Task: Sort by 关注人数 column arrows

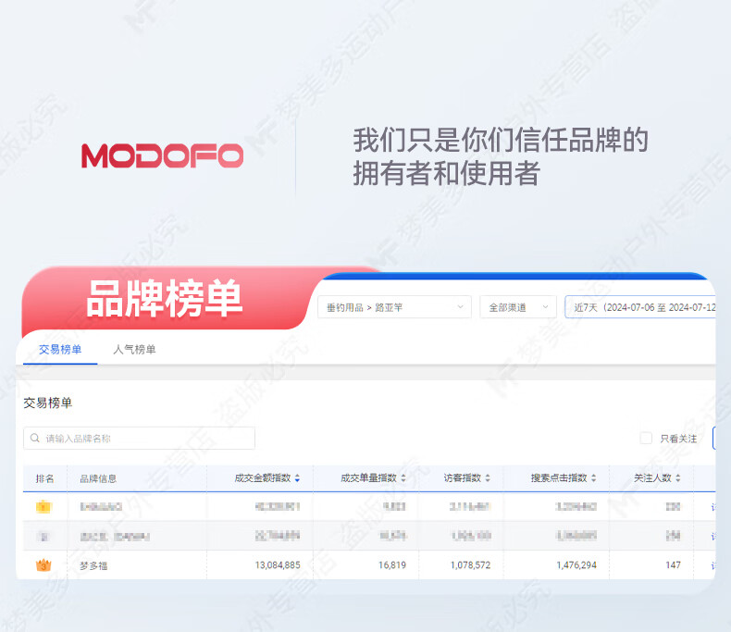Action: click(x=678, y=478)
